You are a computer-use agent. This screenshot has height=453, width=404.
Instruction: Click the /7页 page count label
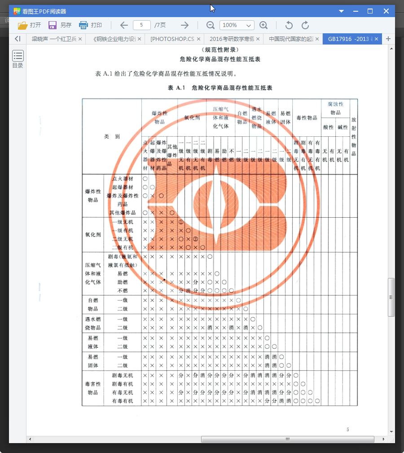160,25
